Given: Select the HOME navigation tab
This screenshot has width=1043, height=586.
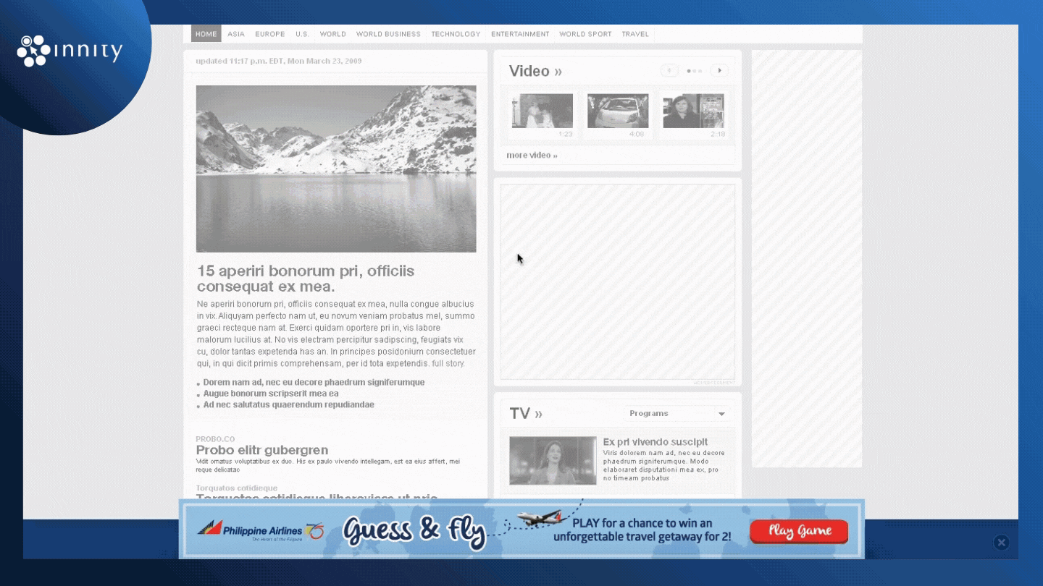Looking at the screenshot, I should (206, 34).
